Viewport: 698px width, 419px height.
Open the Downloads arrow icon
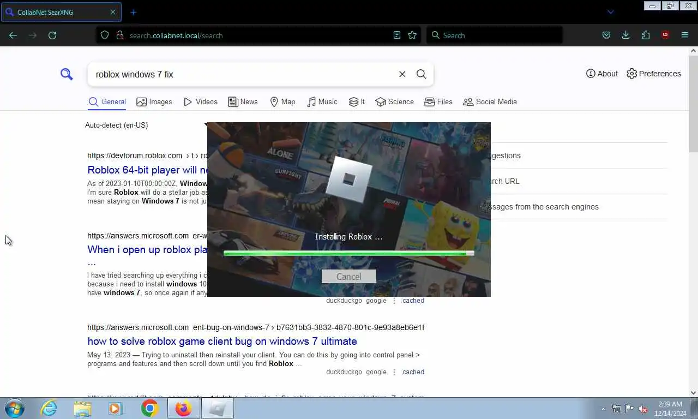[626, 35]
